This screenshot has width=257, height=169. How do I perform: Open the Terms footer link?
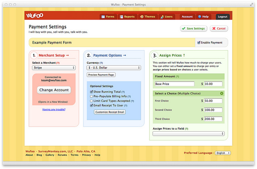[x=75, y=155]
